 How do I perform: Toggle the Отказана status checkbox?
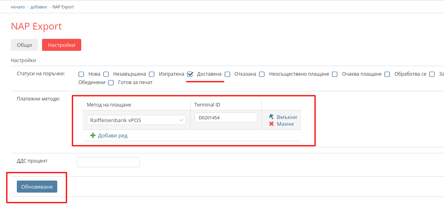click(227, 74)
